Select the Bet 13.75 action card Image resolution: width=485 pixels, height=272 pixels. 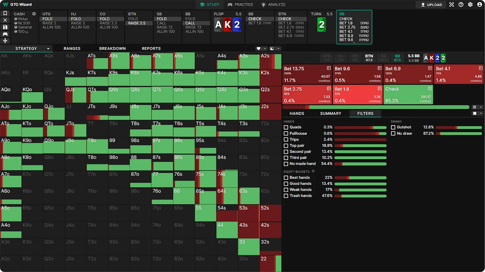click(x=307, y=74)
